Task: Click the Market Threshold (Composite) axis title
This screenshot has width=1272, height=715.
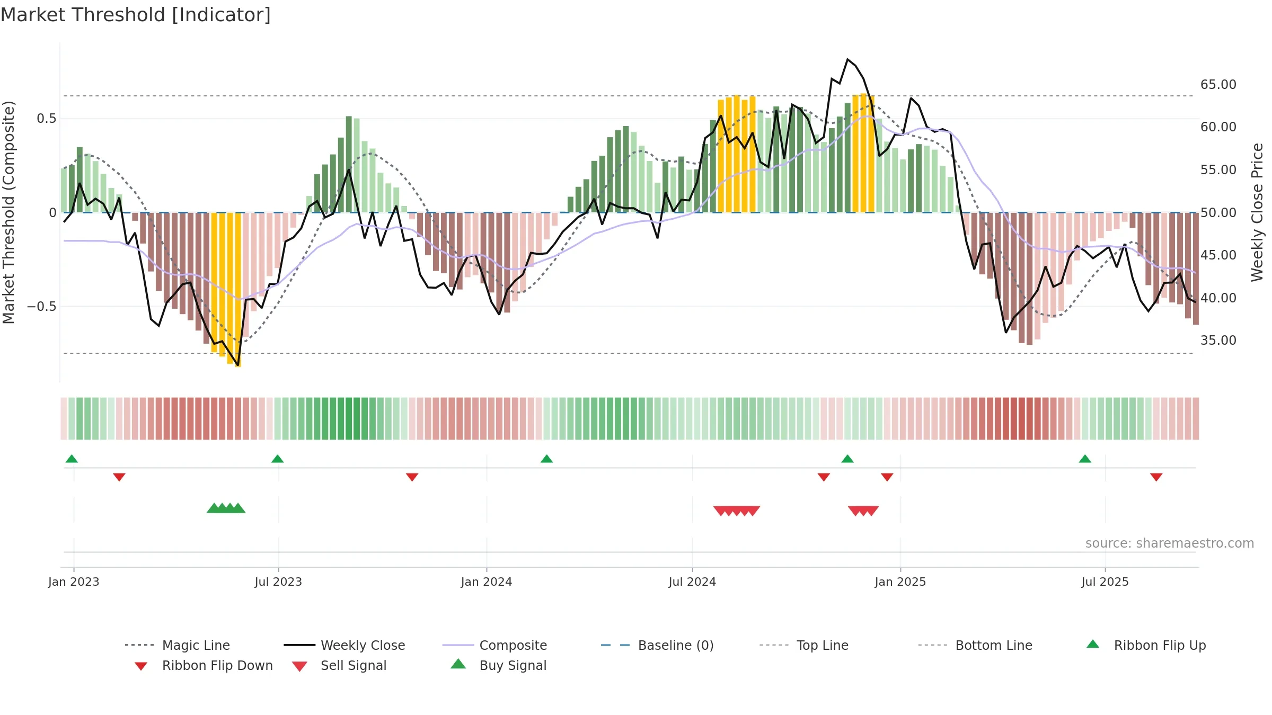Action: point(8,212)
